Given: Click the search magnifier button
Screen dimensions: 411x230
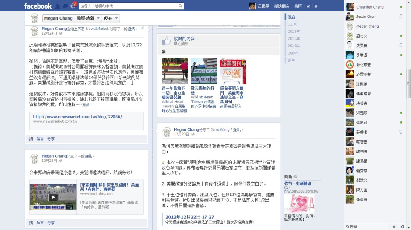Looking at the screenshot, I should (180, 6).
